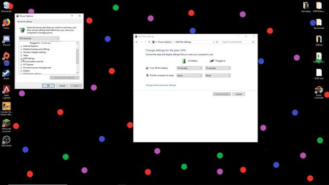Image resolution: width=329 pixels, height=185 pixels.
Task: Launch Counter-Strike Global Offensive shortcut
Action: (6, 108)
